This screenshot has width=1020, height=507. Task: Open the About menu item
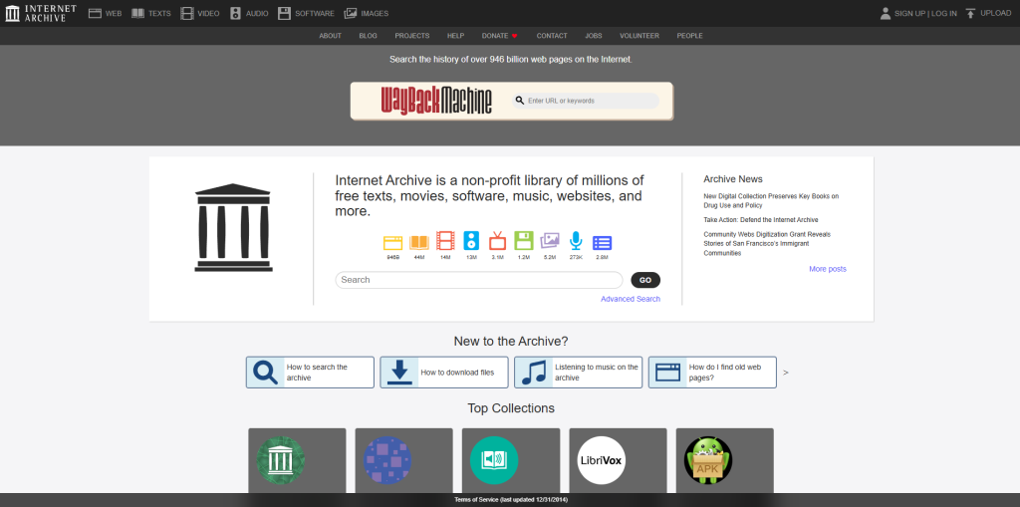(330, 36)
